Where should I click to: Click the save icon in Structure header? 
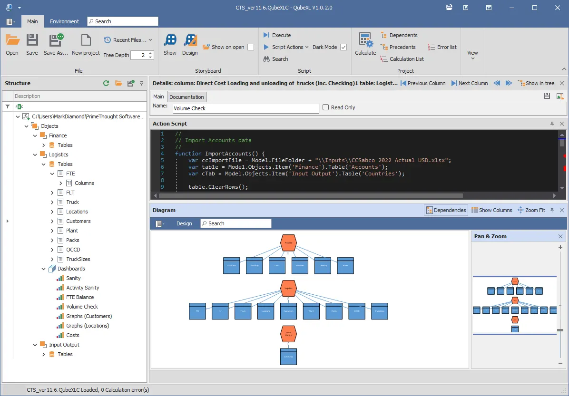click(131, 83)
